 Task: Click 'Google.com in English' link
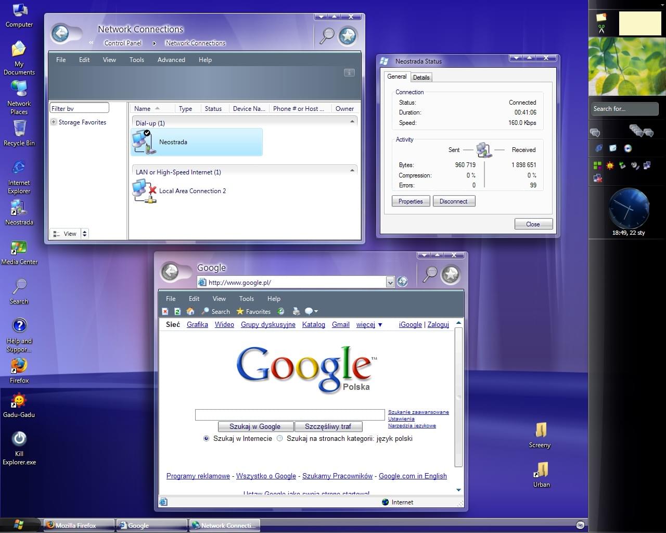click(413, 476)
